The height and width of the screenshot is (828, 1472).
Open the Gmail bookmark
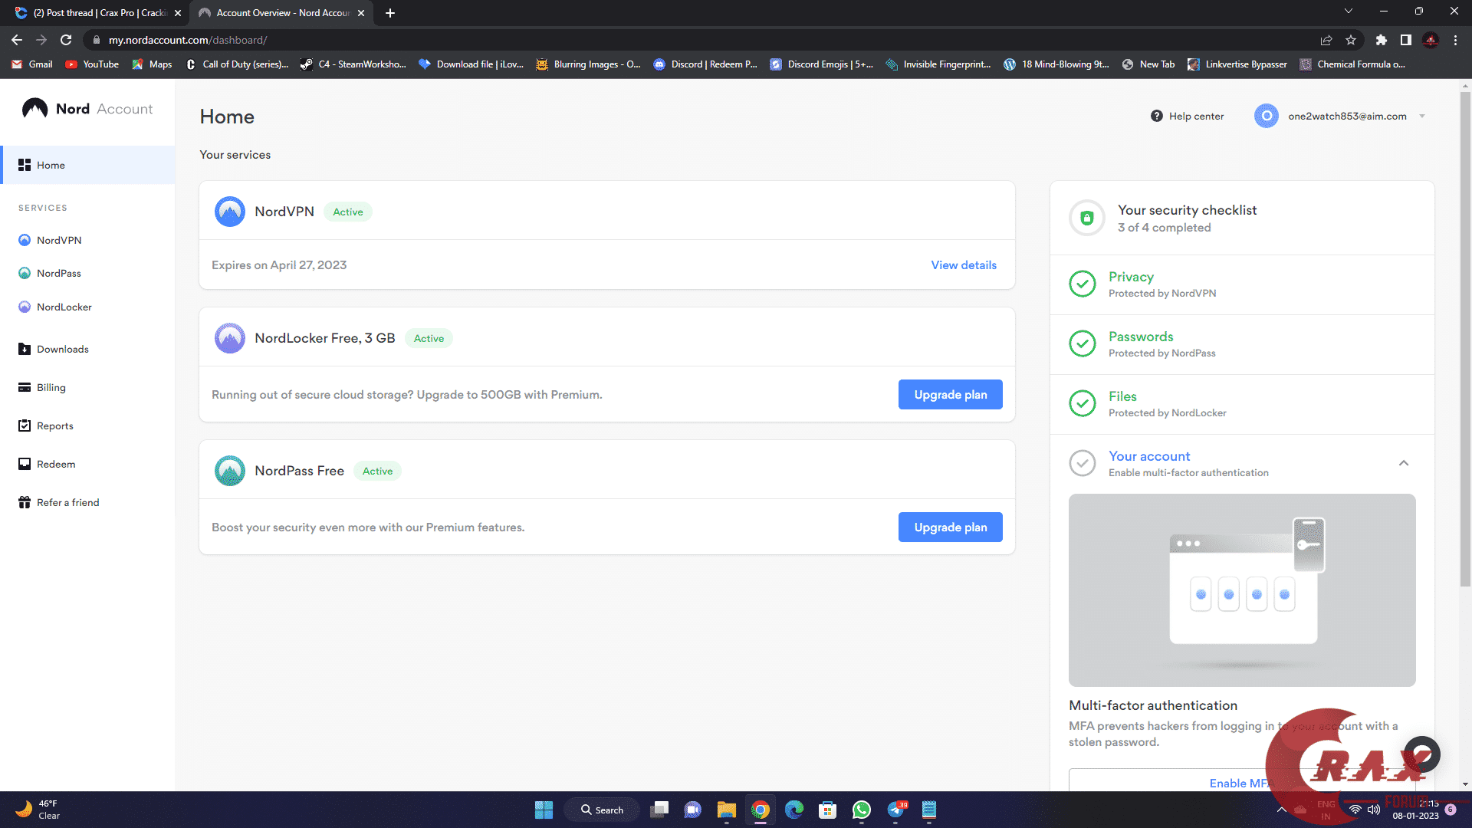(32, 64)
